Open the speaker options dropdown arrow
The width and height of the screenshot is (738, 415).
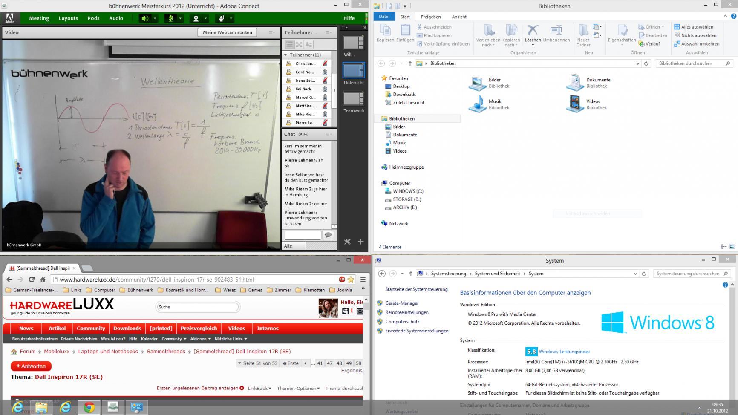[155, 18]
